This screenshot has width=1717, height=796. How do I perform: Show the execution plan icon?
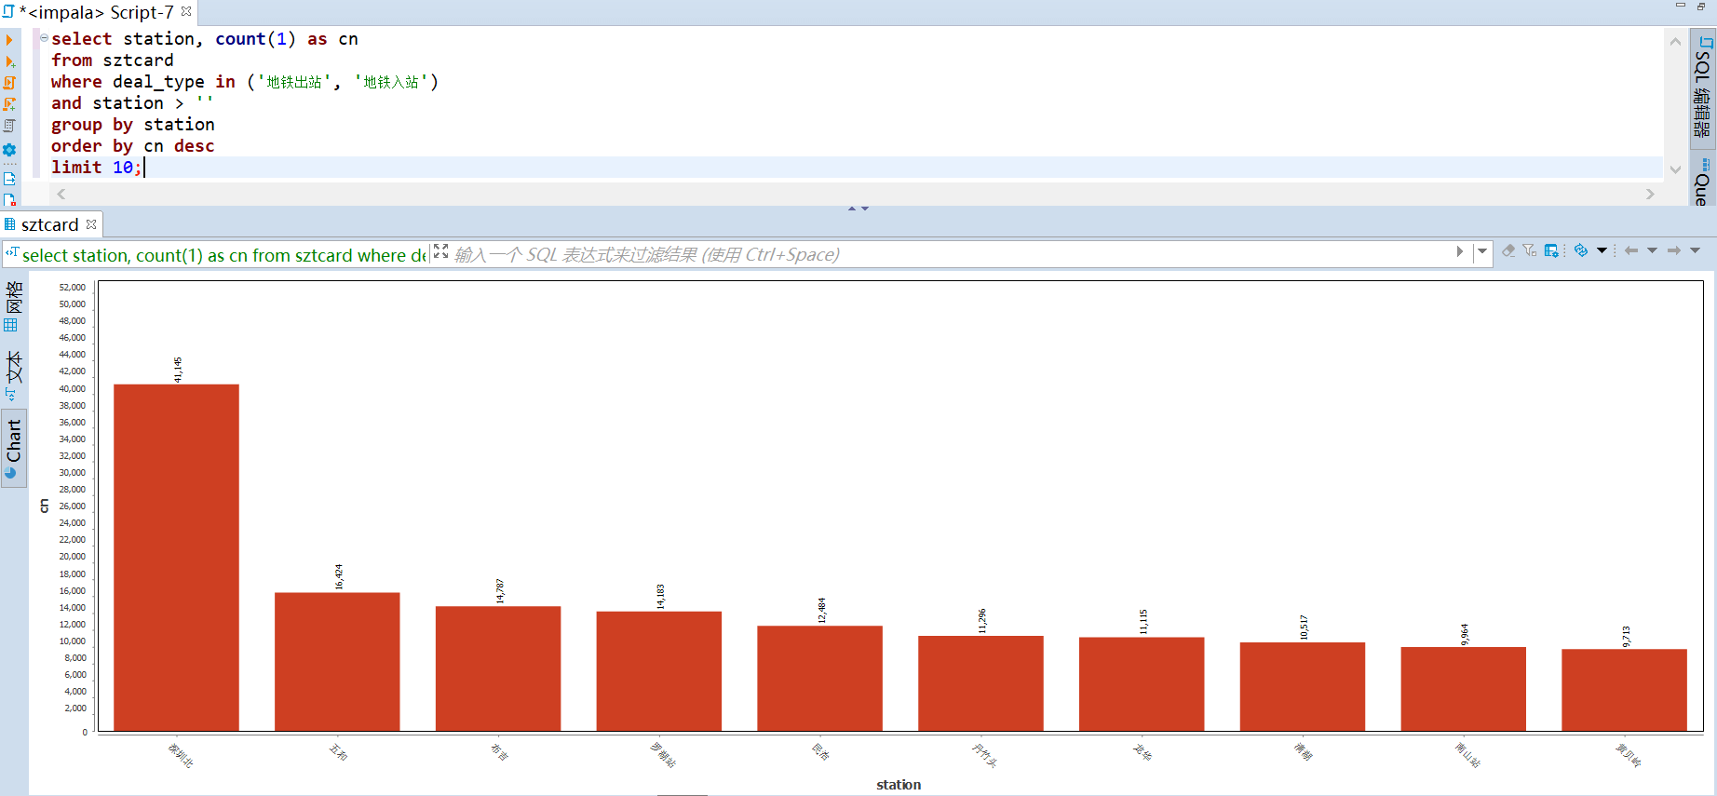9,126
